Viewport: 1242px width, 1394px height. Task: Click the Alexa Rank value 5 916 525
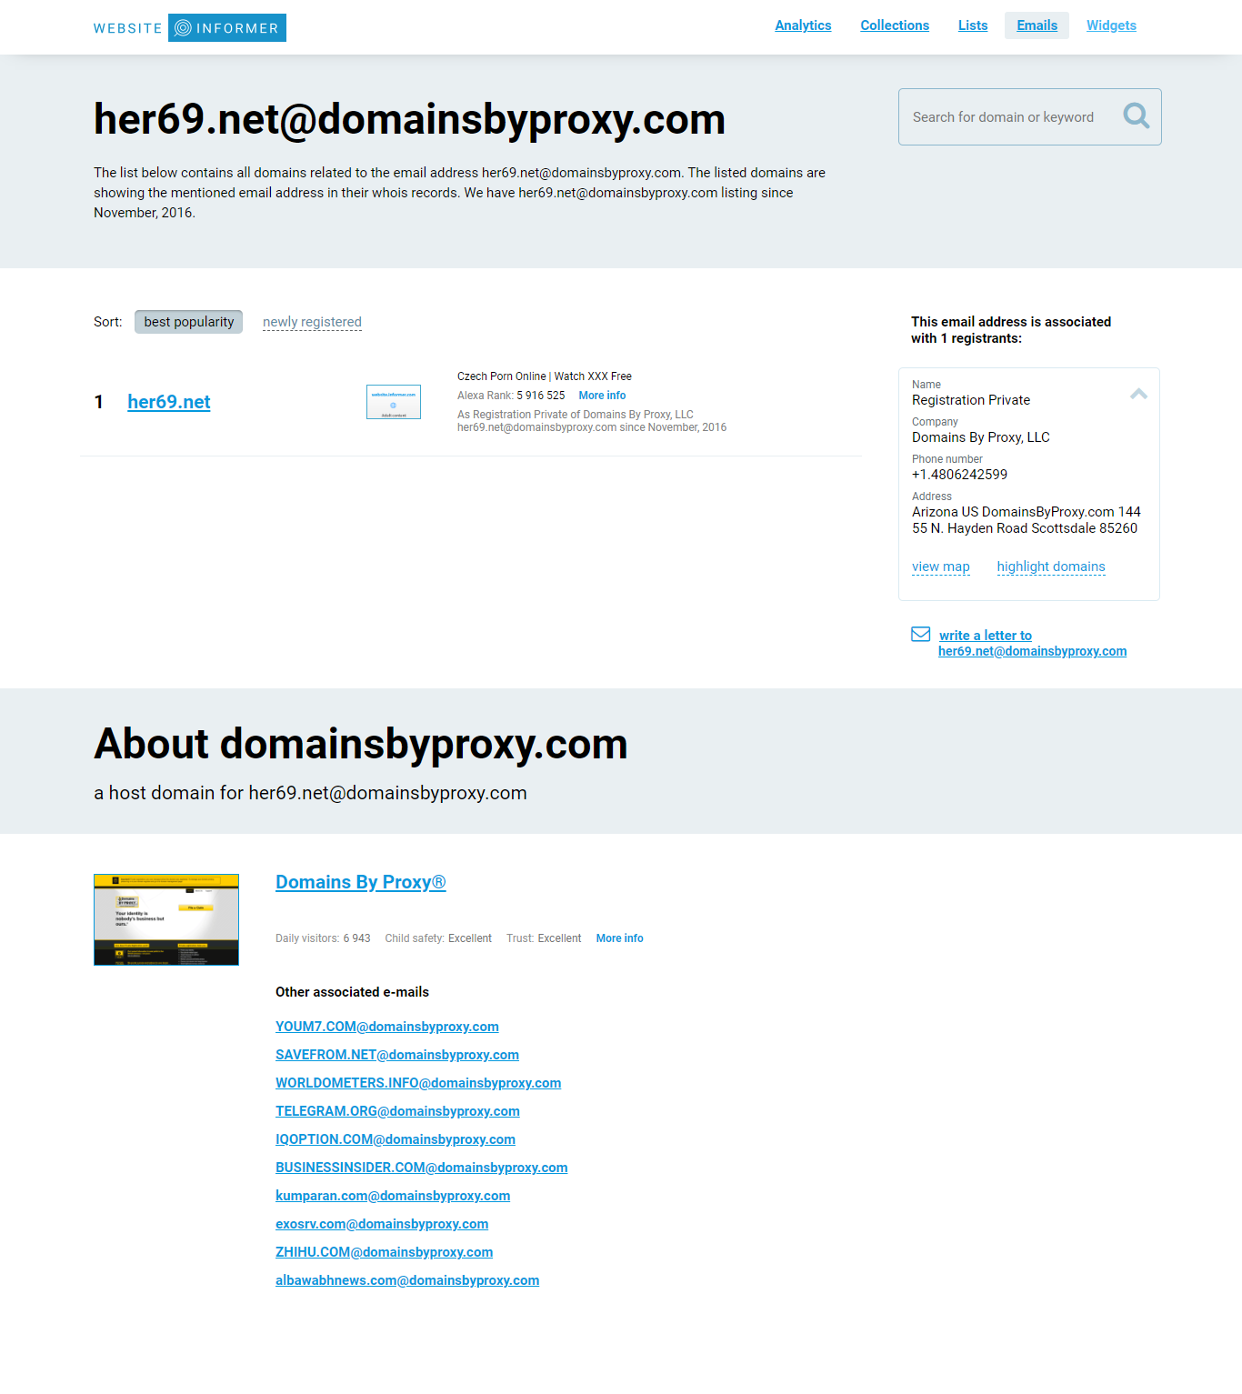click(541, 396)
